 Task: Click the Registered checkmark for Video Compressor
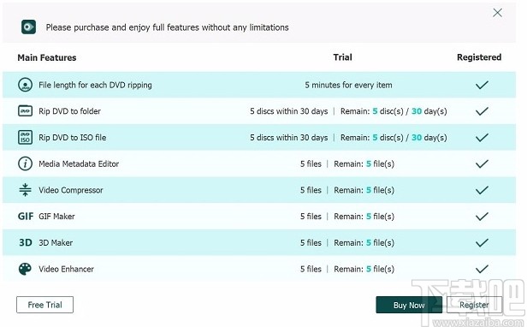coord(482,190)
